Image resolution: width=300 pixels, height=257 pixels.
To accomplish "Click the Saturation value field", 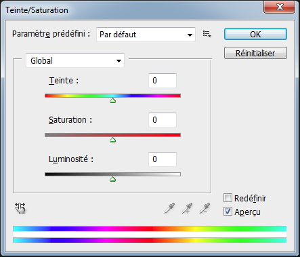I will tap(163, 120).
